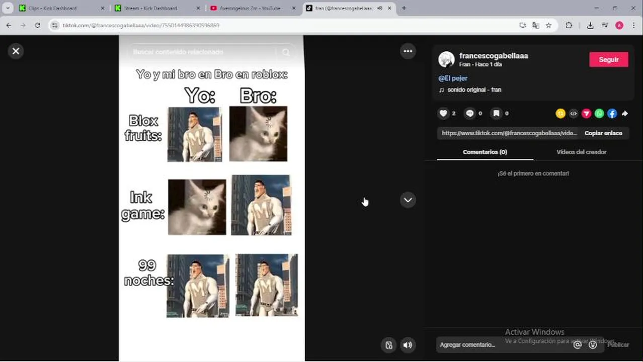643x362 pixels.
Task: Follow francescogabellaaa with Seguir button
Action: coord(608,59)
